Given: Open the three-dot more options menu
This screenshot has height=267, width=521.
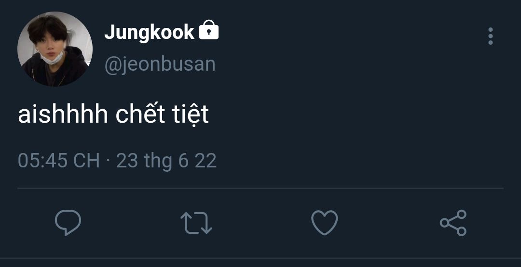Looking at the screenshot, I should click(x=490, y=36).
